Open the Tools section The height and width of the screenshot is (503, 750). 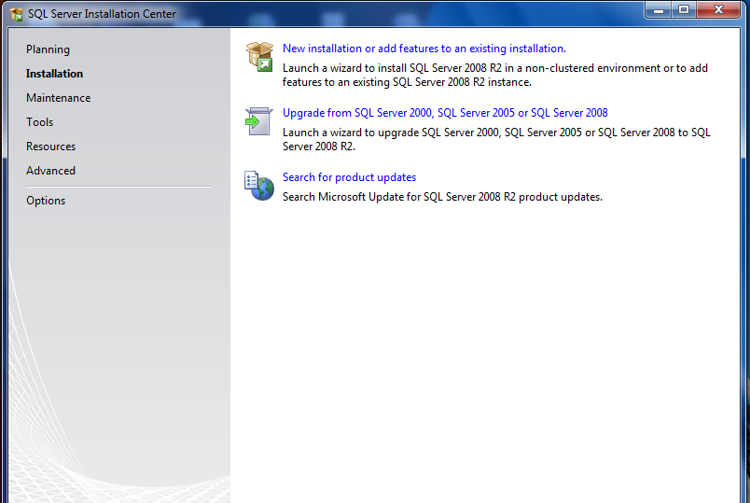40,122
